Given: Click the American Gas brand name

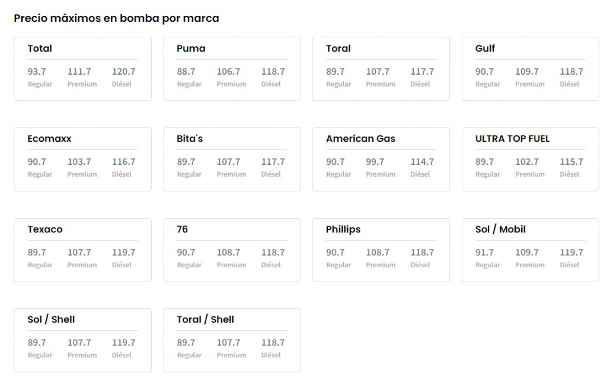Looking at the screenshot, I should click(360, 139).
